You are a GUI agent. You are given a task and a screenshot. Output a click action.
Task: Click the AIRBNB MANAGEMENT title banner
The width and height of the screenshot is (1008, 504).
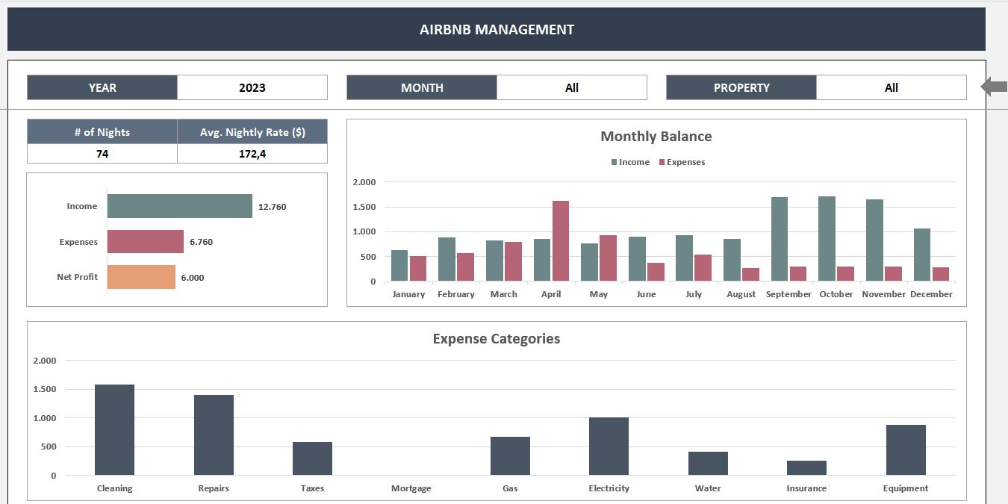(497, 29)
